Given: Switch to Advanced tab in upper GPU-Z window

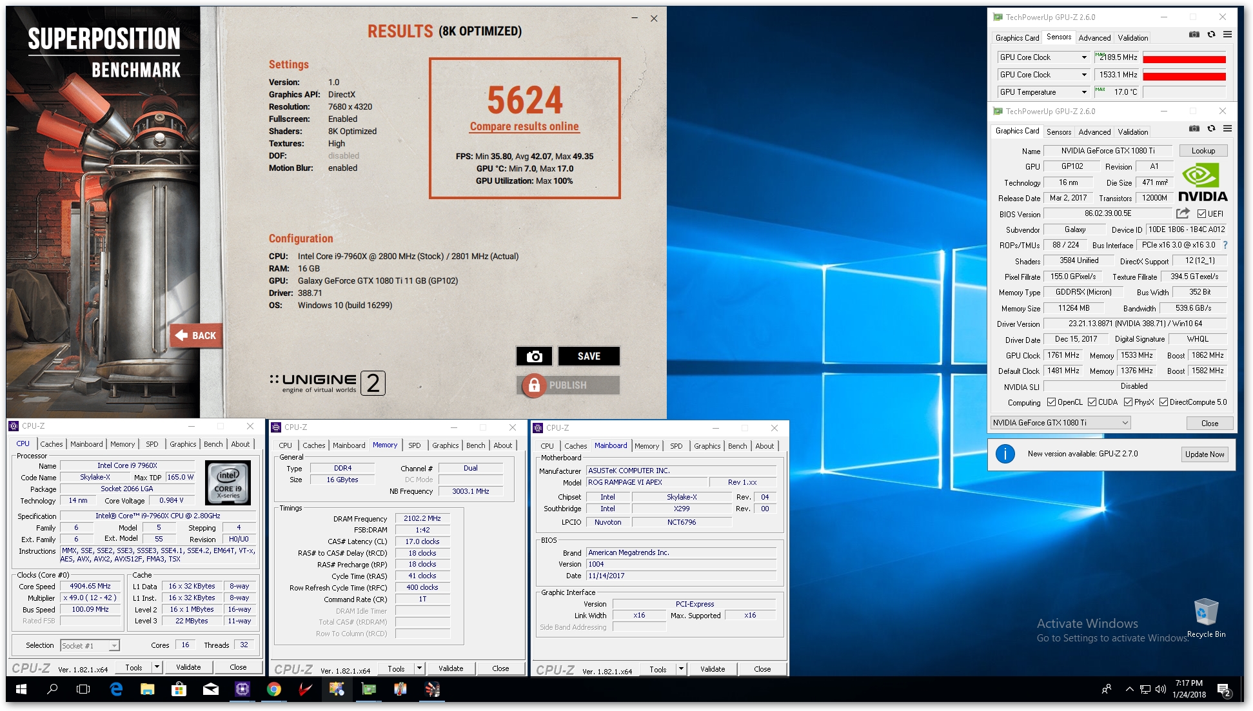Looking at the screenshot, I should 1094,38.
